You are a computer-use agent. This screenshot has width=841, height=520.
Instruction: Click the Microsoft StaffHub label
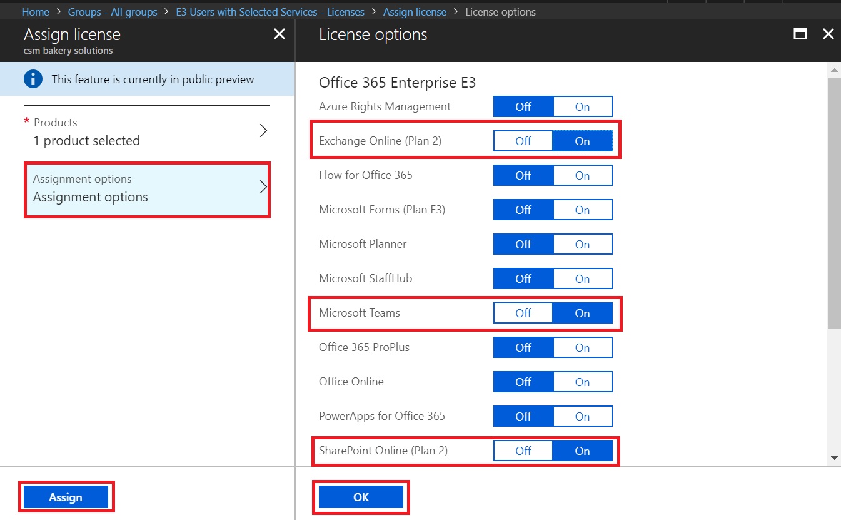366,278
